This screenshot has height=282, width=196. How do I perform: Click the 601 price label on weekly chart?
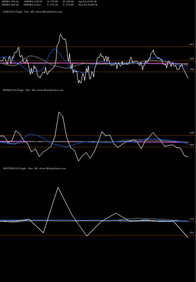192,145
